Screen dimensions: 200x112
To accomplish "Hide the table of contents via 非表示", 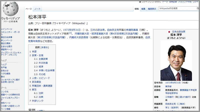I will coord(45,47).
